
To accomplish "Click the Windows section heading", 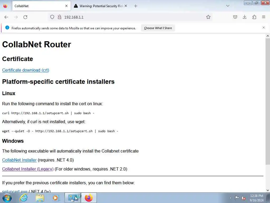I will (13, 141).
